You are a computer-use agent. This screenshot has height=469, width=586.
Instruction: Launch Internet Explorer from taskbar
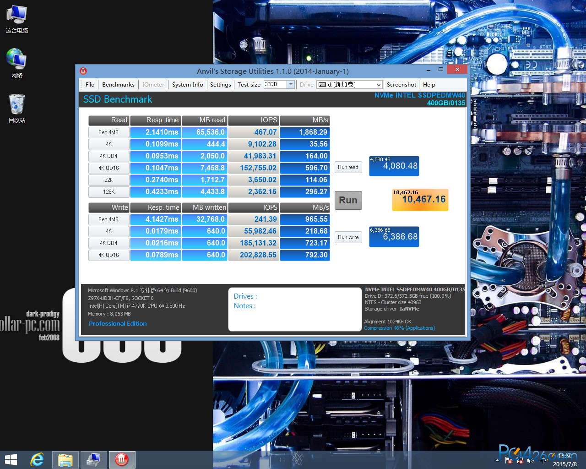coord(37,459)
